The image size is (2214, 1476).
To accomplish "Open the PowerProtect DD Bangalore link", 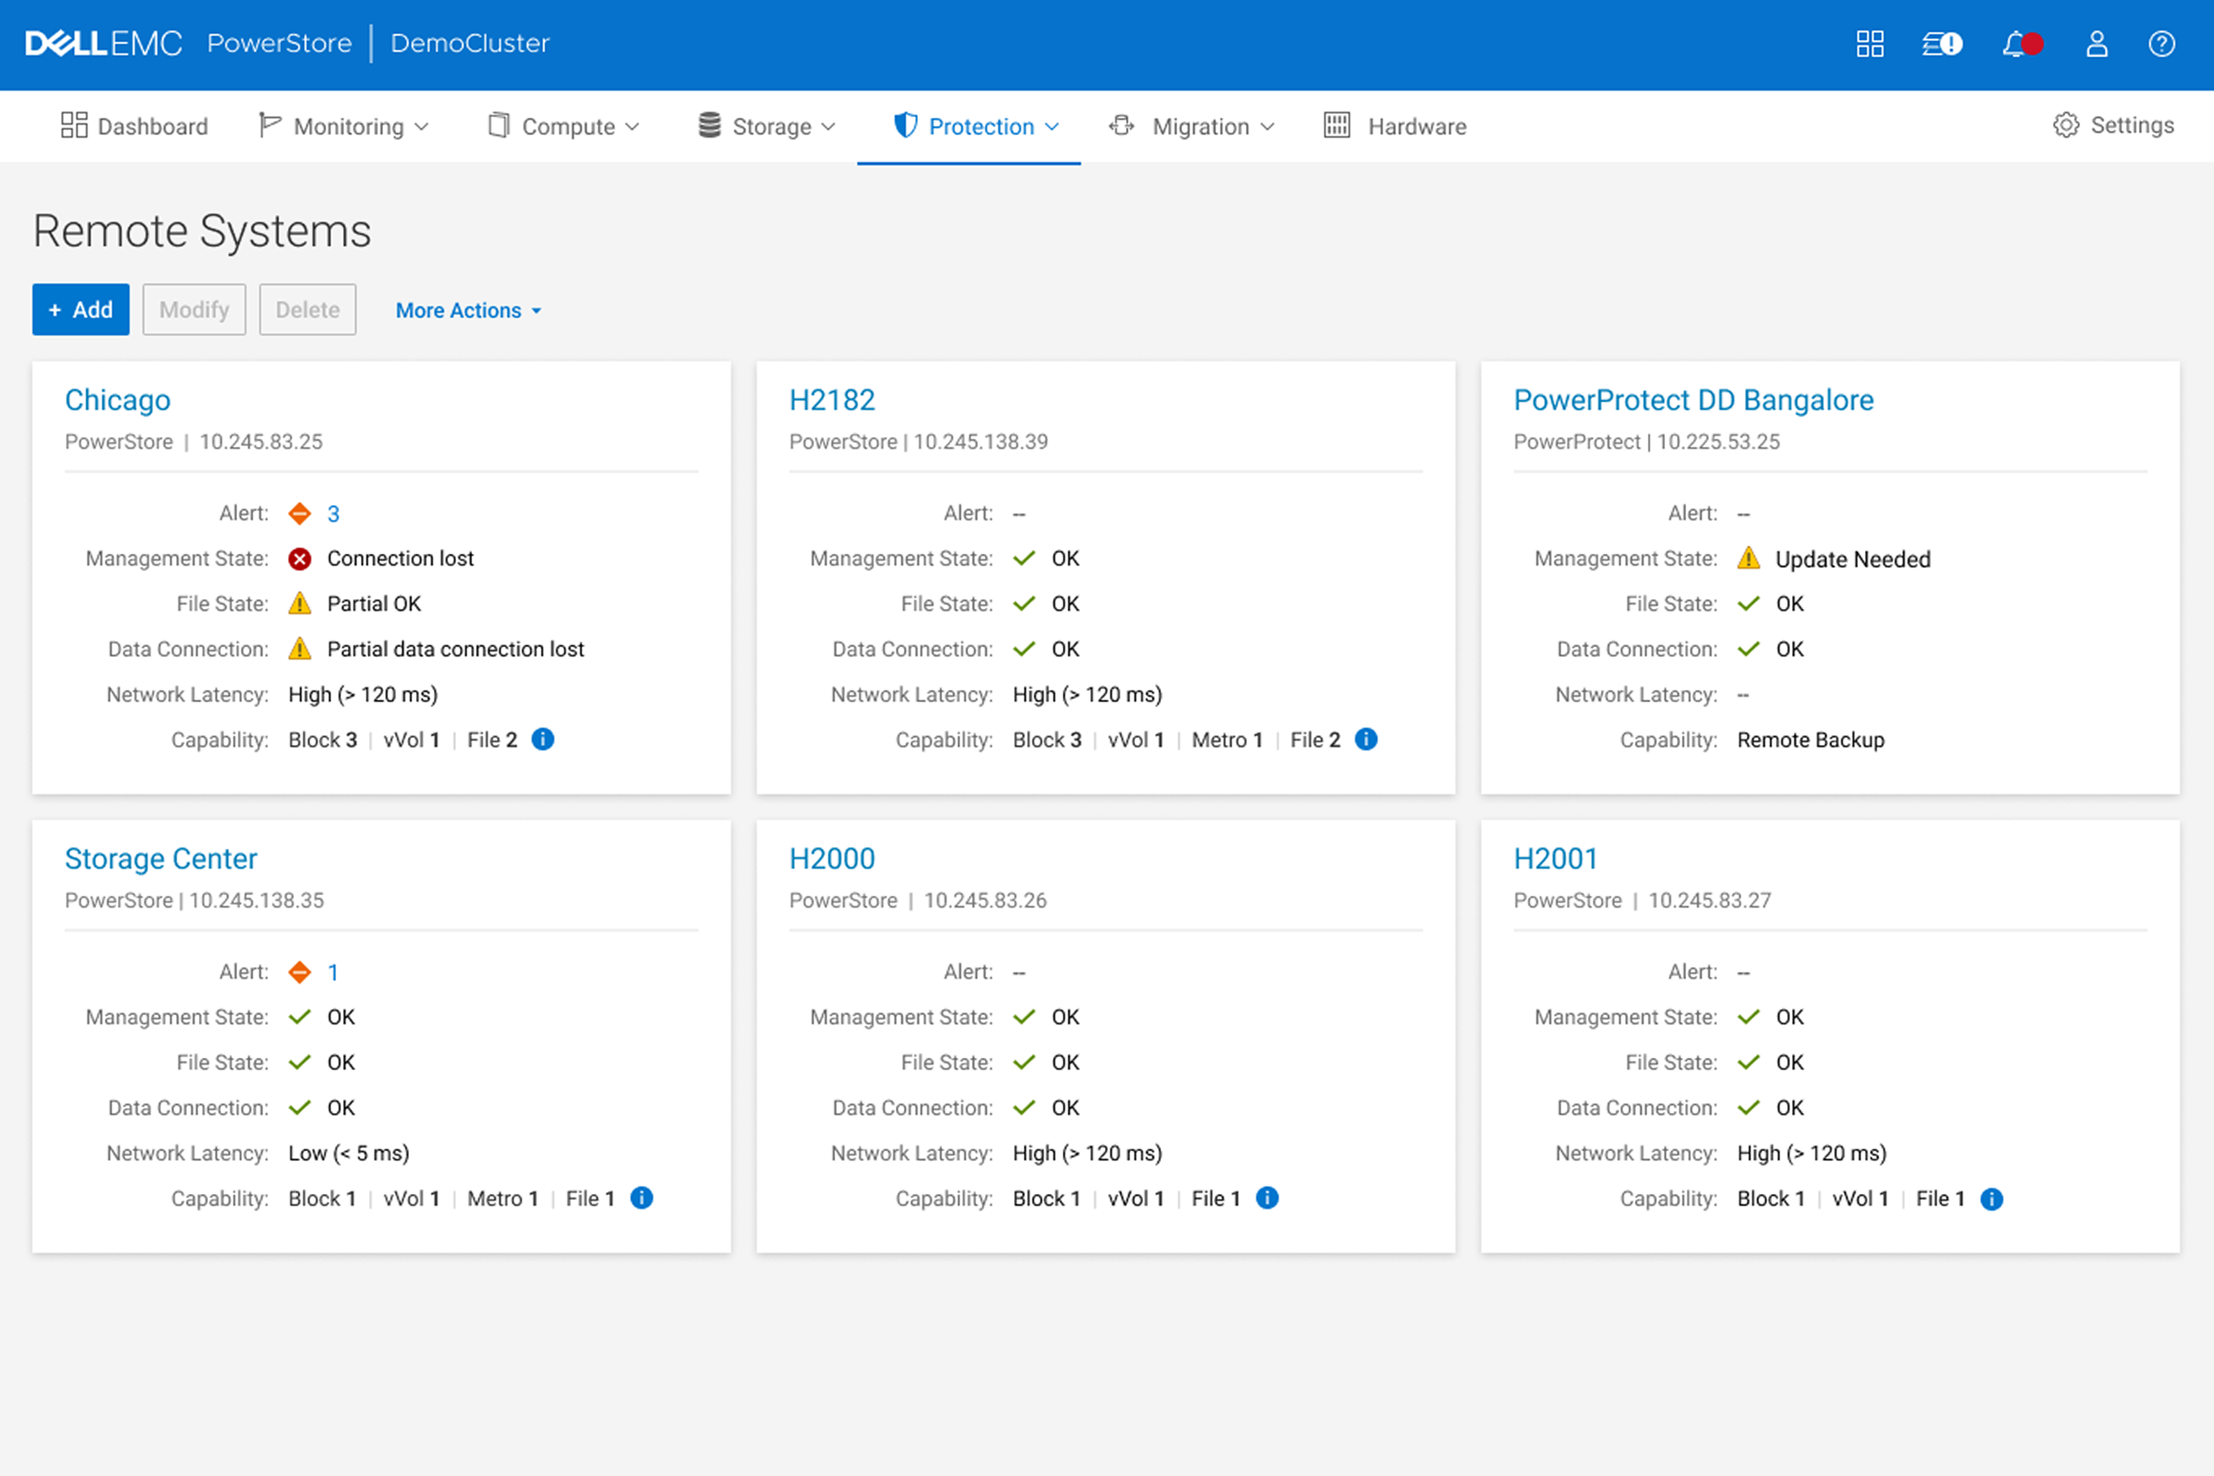I will 1693,400.
